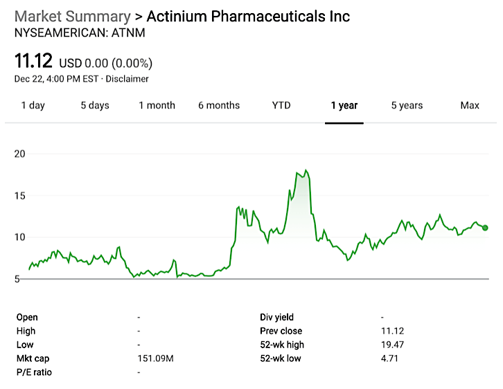Click the 151.09M market cap value

[155, 359]
